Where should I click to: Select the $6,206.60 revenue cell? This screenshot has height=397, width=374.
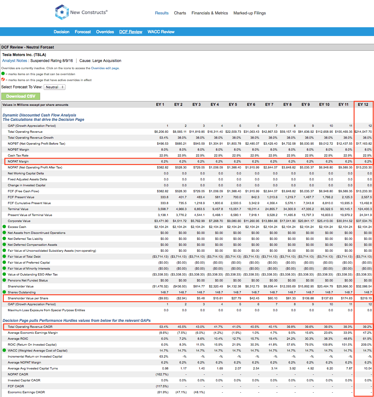pos(161,132)
